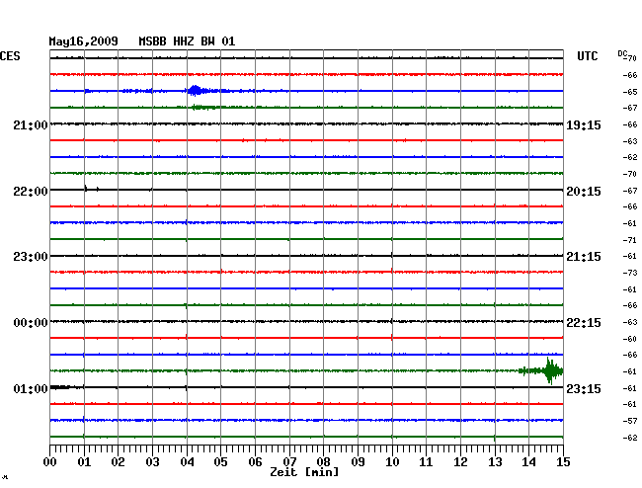Pick the 00:00 local time label
This screenshot has height=488, width=642.
(x=31, y=323)
